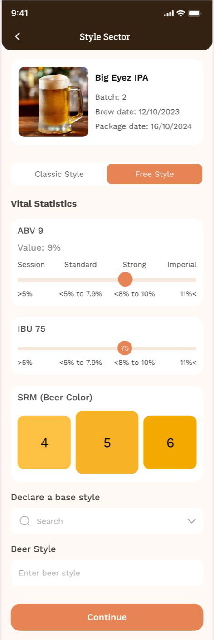
Task: Click the search magnifier icon
Action: (x=25, y=521)
